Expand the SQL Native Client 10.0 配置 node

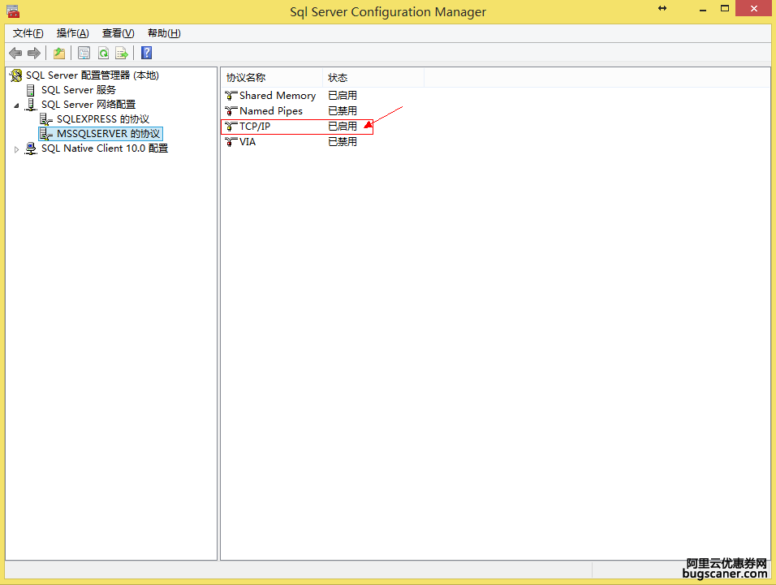(x=16, y=148)
